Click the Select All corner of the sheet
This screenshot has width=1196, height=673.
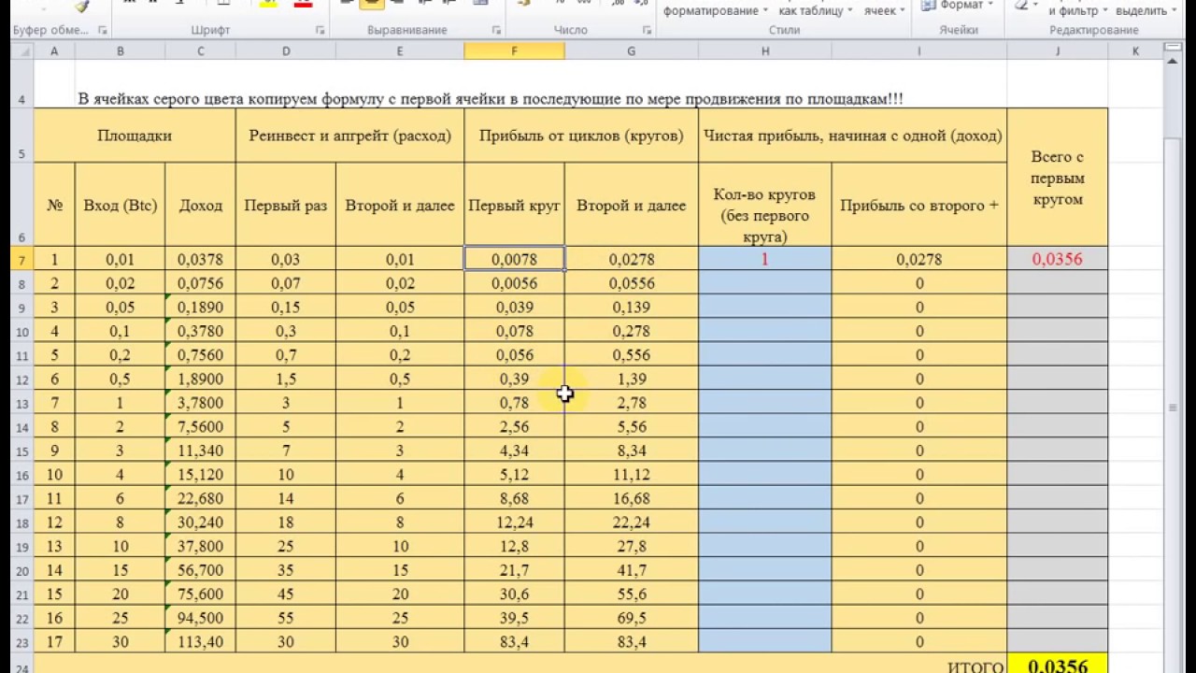click(21, 51)
